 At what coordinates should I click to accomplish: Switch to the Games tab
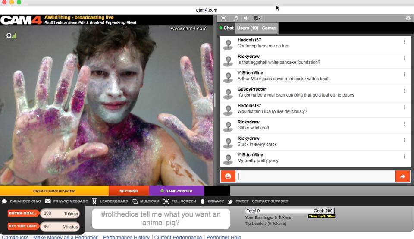click(x=269, y=28)
